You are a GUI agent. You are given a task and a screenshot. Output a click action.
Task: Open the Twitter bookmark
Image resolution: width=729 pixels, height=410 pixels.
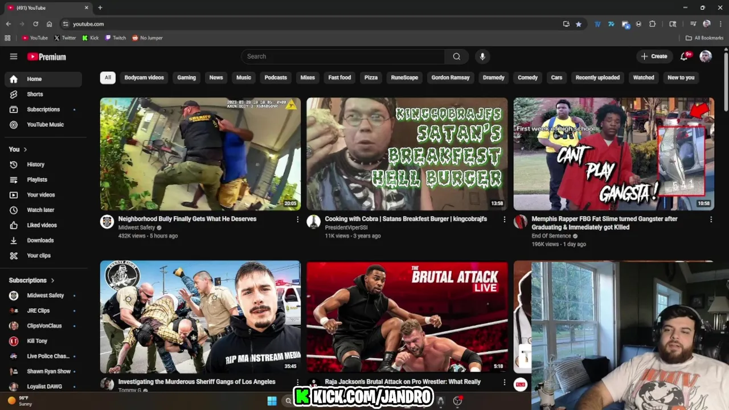(65, 38)
